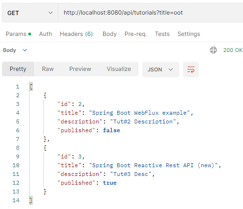Click the word wrap icon
Screen dimensions: 243x209
[x=191, y=70]
